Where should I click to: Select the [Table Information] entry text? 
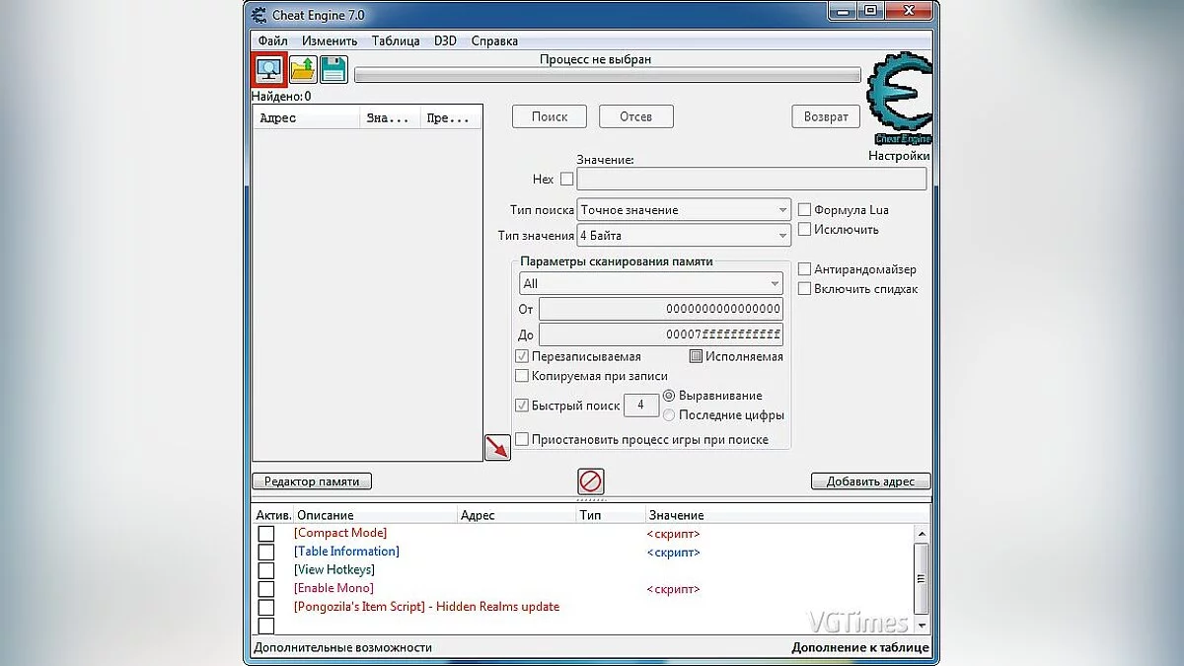click(x=346, y=552)
